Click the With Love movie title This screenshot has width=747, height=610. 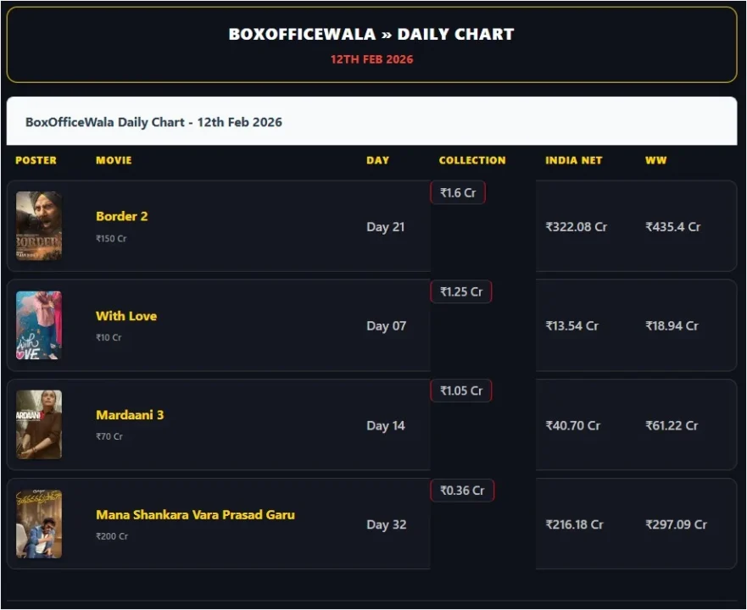coord(126,316)
